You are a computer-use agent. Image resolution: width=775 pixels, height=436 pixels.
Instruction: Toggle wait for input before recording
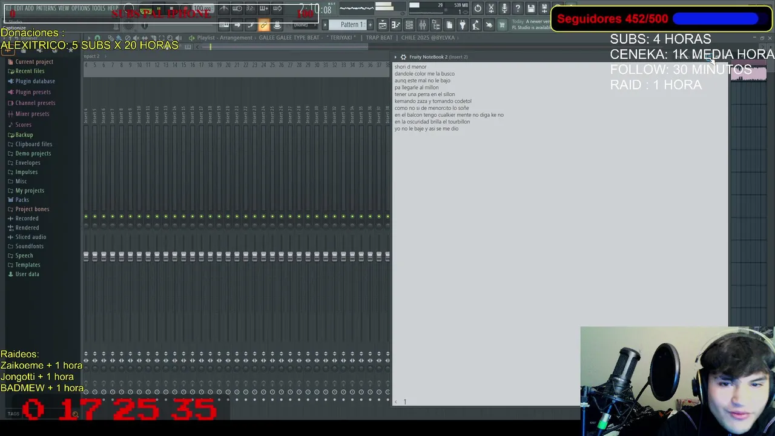tap(237, 8)
